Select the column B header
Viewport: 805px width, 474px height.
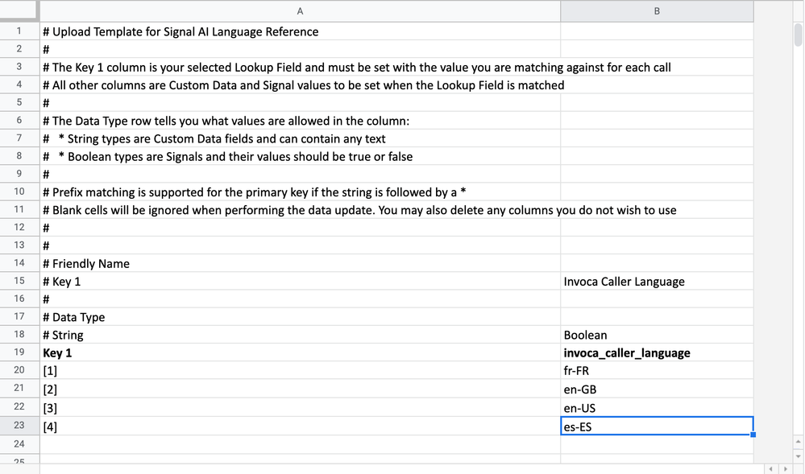coord(657,11)
